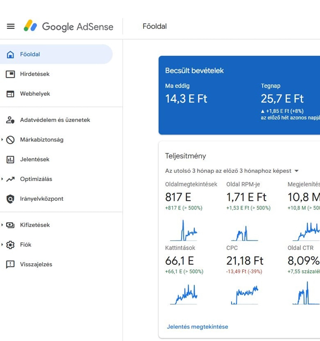Click the Webhelyek sites icon
The image size is (320, 341).
(10, 94)
